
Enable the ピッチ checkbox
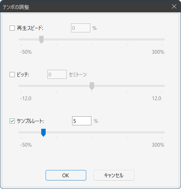tap(12, 74)
